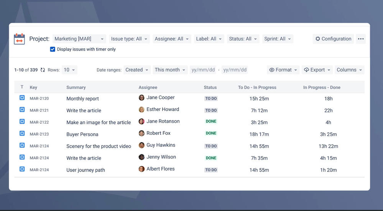Viewport: 383px width, 211px height.
Task: Click issue type icon for MAR-2122
Action: (x=22, y=121)
